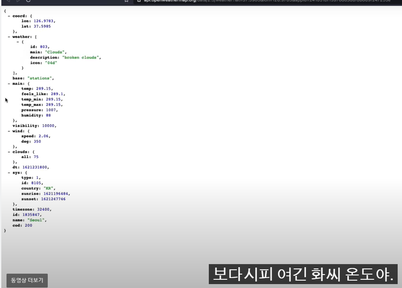402x288 pixels.
Task: Click the id value 1835847
Action: tap(31, 215)
